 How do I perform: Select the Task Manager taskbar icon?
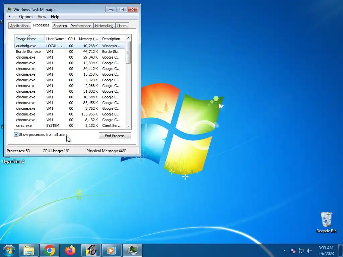coord(133,250)
